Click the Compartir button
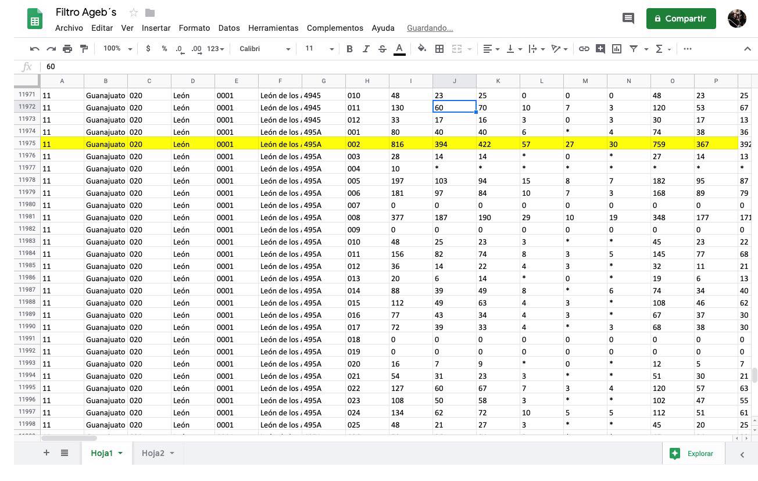The image size is (758, 481). (x=681, y=19)
